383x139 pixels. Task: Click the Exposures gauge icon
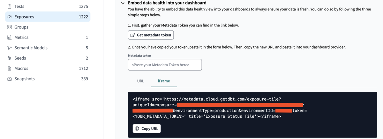[9, 17]
